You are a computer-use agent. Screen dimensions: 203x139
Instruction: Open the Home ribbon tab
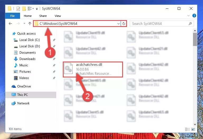(x=27, y=16)
